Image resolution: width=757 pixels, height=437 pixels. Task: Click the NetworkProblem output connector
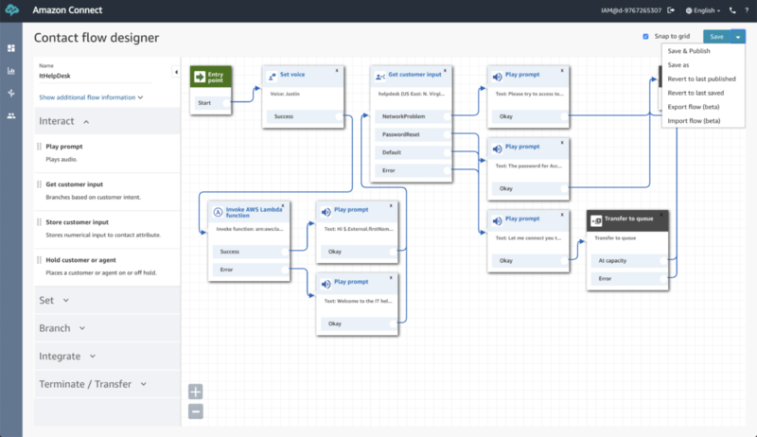[x=447, y=116]
